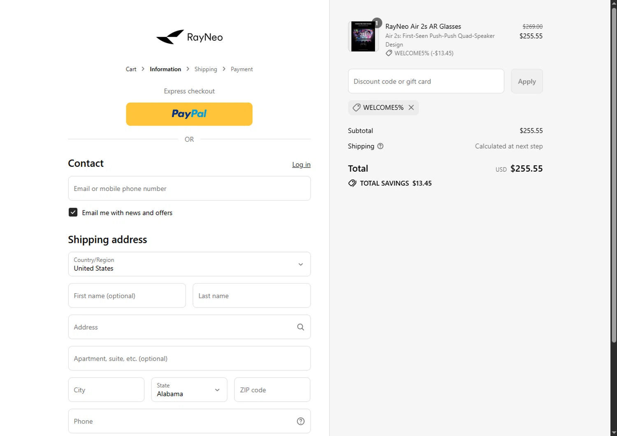
Task: Click the 'TOTAL SAVINGS $13.45' text
Action: tap(396, 183)
